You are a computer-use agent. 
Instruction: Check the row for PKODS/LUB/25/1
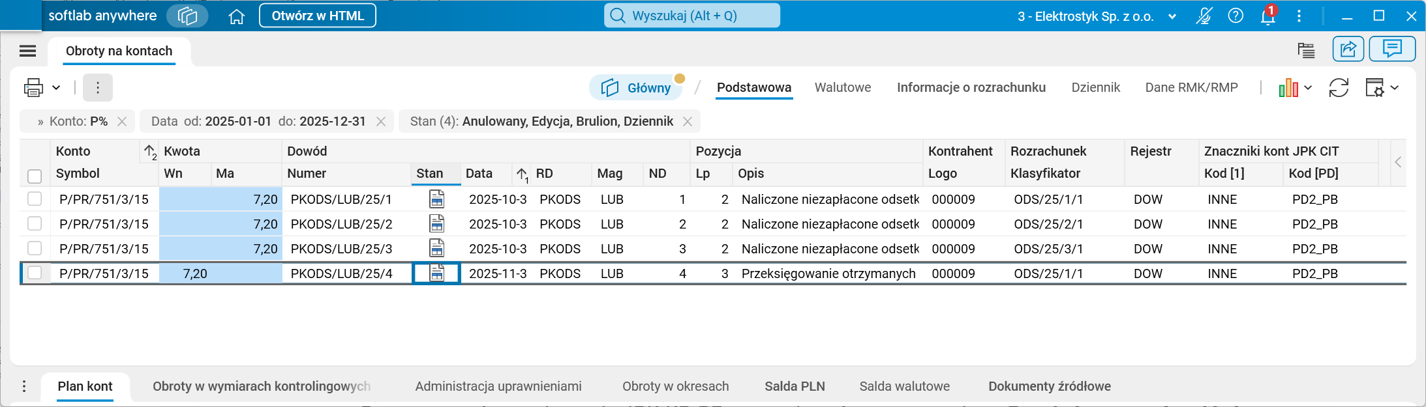[x=35, y=199]
